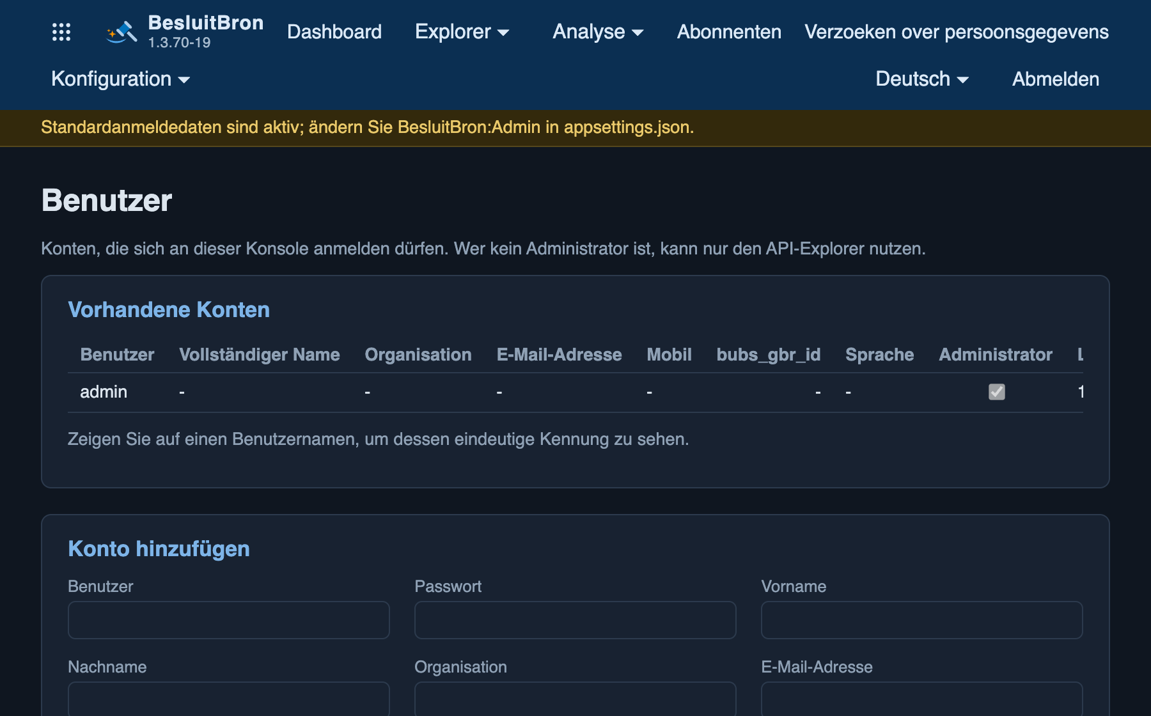The image size is (1151, 716).
Task: Open Verzoeken over persoonsgegevens
Action: (957, 32)
